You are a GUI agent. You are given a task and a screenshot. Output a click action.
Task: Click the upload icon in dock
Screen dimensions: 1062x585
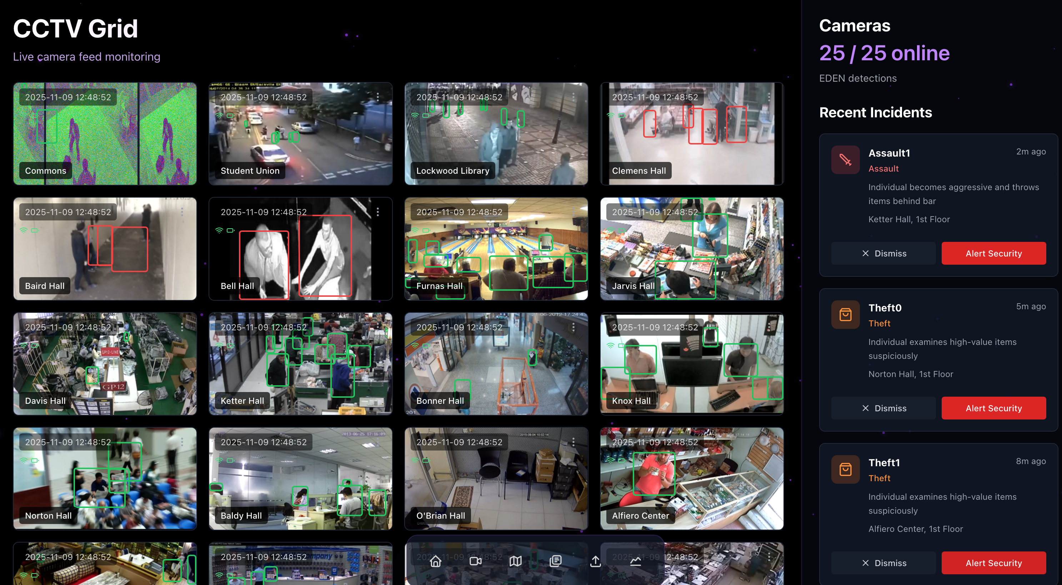[595, 561]
